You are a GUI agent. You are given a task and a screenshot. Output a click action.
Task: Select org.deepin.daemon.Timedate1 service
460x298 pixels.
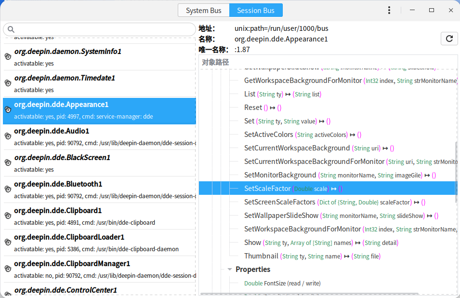coord(65,78)
